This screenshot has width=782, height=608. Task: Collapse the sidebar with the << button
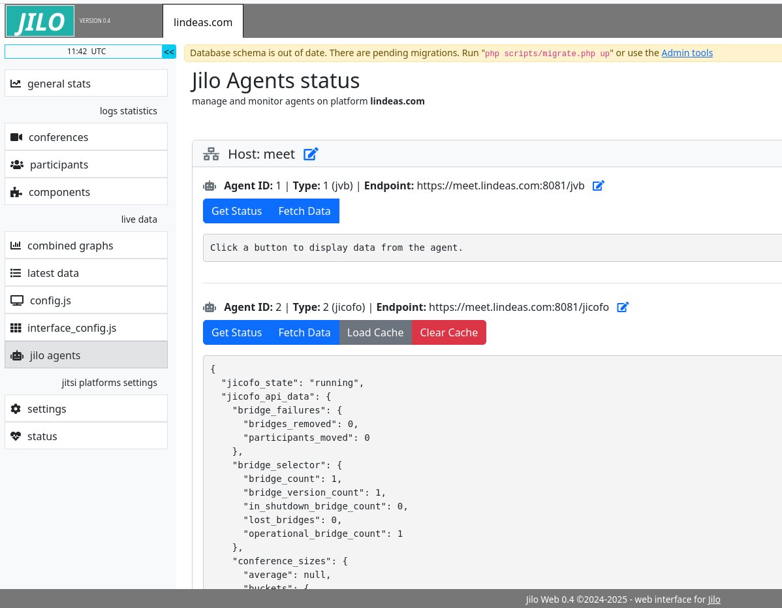[x=169, y=52]
